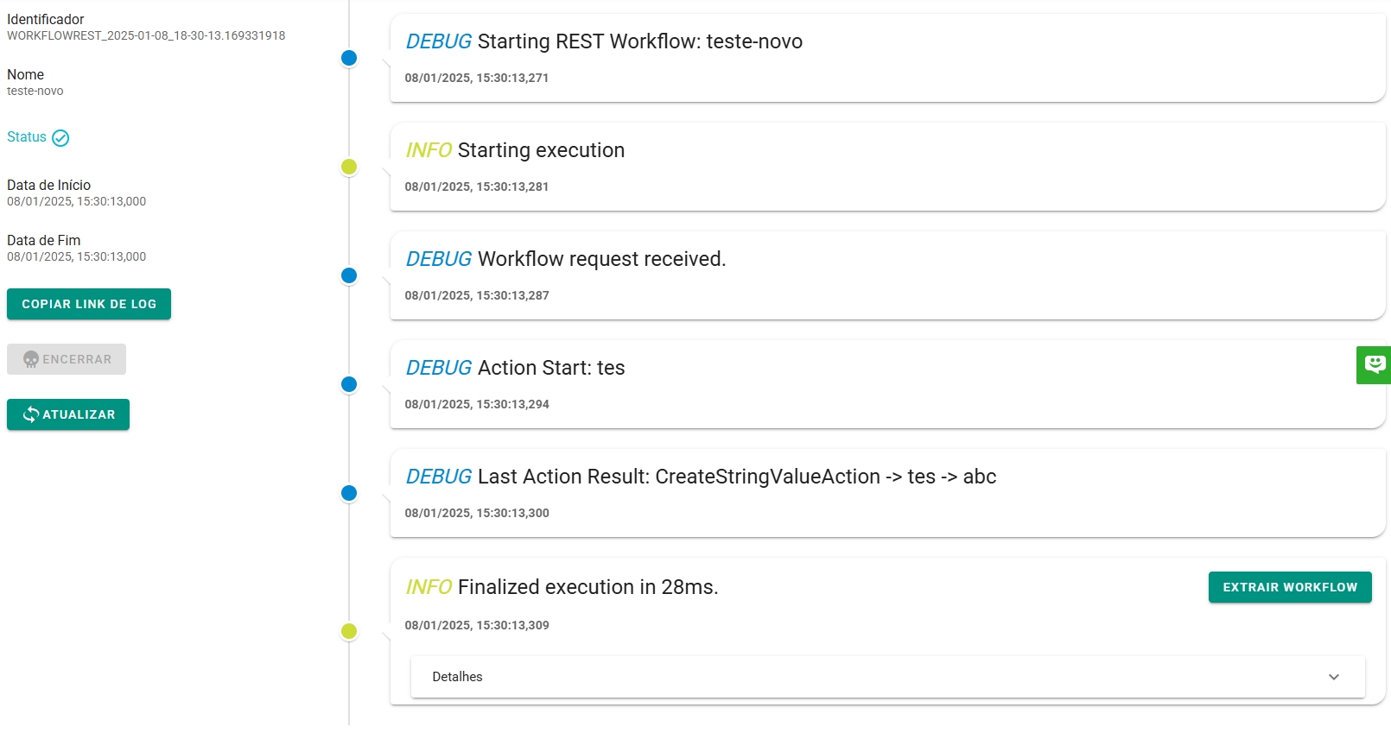Select the Starting execution log entry
Screen dimensions: 1391x733
tap(887, 167)
